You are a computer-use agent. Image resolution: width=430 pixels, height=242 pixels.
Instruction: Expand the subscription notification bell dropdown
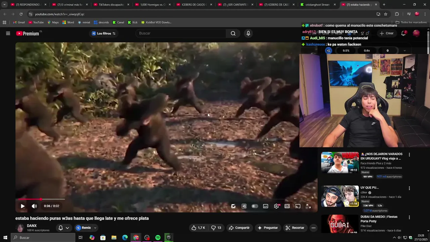pyautogui.click(x=63, y=228)
